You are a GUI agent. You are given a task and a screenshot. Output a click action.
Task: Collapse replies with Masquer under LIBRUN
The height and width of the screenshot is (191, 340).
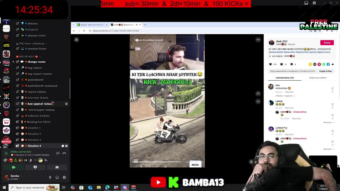[x=329, y=122]
